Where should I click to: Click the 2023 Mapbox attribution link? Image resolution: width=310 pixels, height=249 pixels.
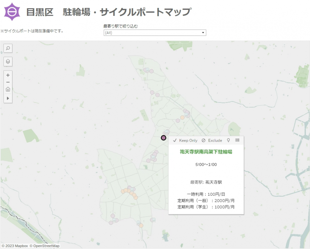(x=15, y=246)
